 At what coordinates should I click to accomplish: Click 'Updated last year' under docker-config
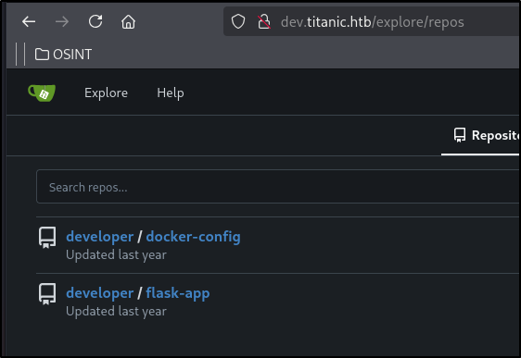[116, 255]
